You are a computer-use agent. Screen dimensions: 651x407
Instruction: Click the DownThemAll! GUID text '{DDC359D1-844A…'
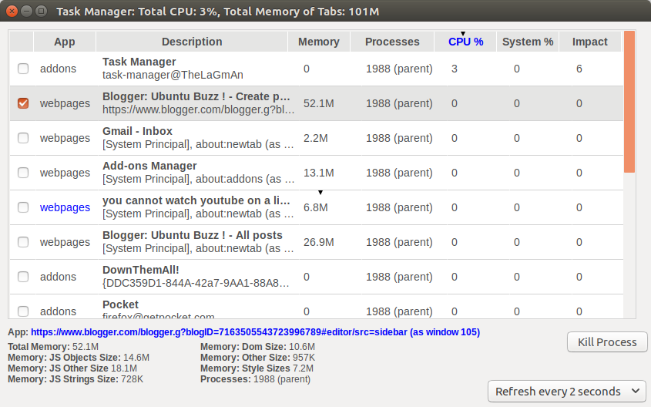tap(196, 283)
